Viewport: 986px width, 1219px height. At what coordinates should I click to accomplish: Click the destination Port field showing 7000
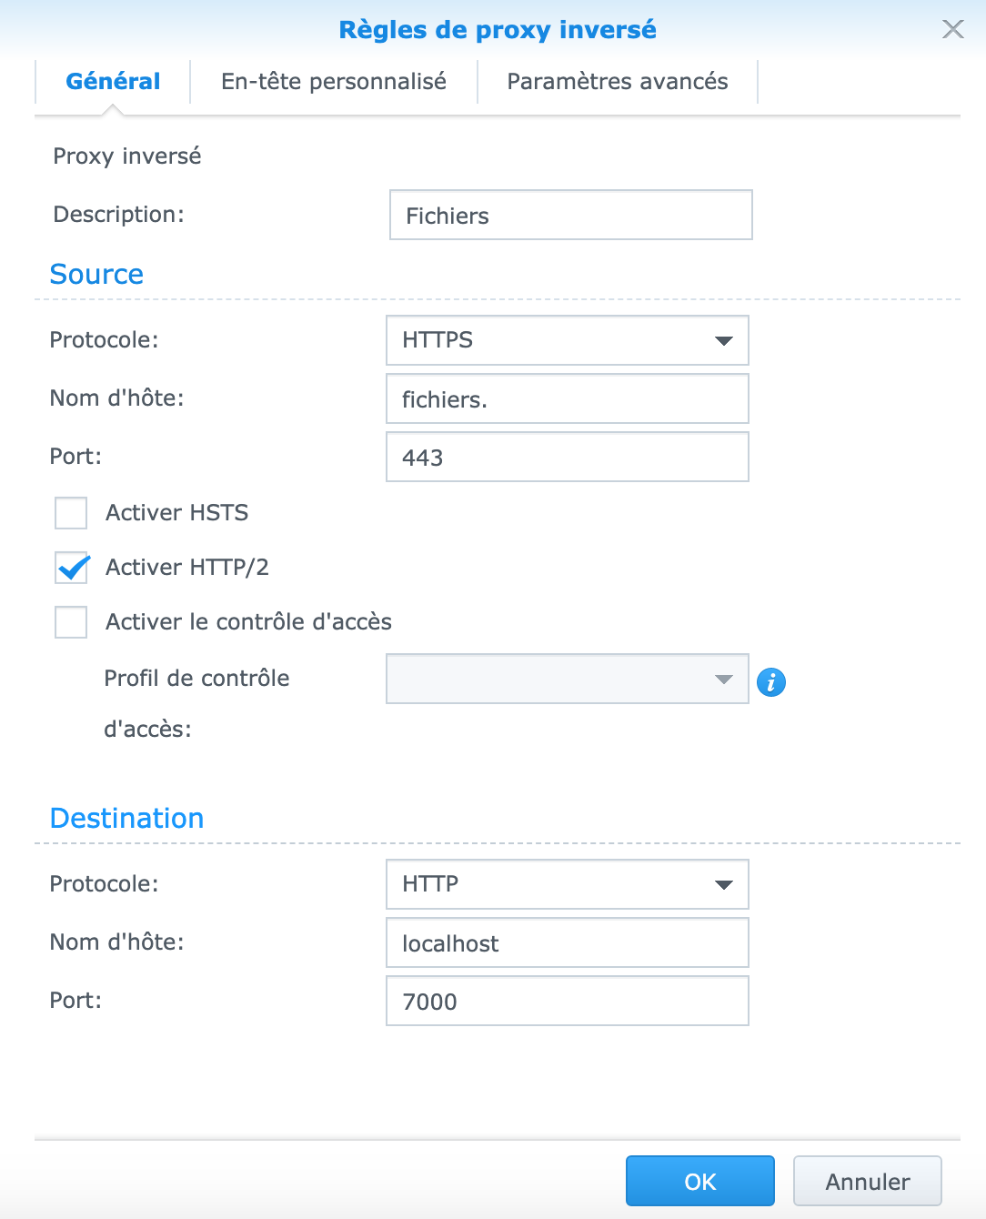[568, 1001]
